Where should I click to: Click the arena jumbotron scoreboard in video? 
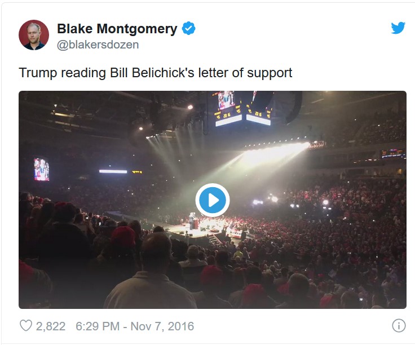(242, 108)
